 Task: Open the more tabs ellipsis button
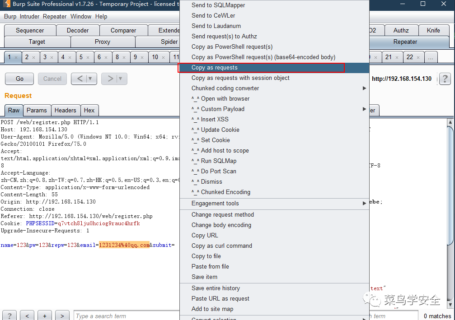431,57
